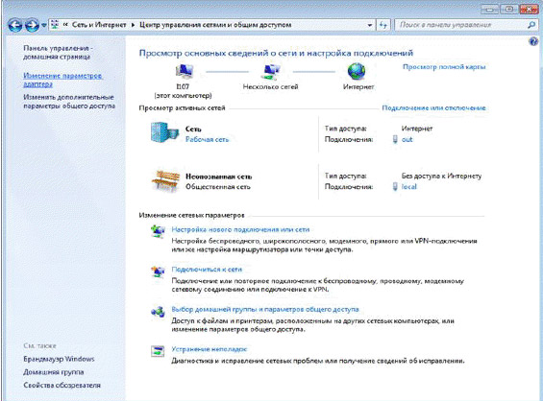Click the Forward navigation arrow button

coord(32,25)
